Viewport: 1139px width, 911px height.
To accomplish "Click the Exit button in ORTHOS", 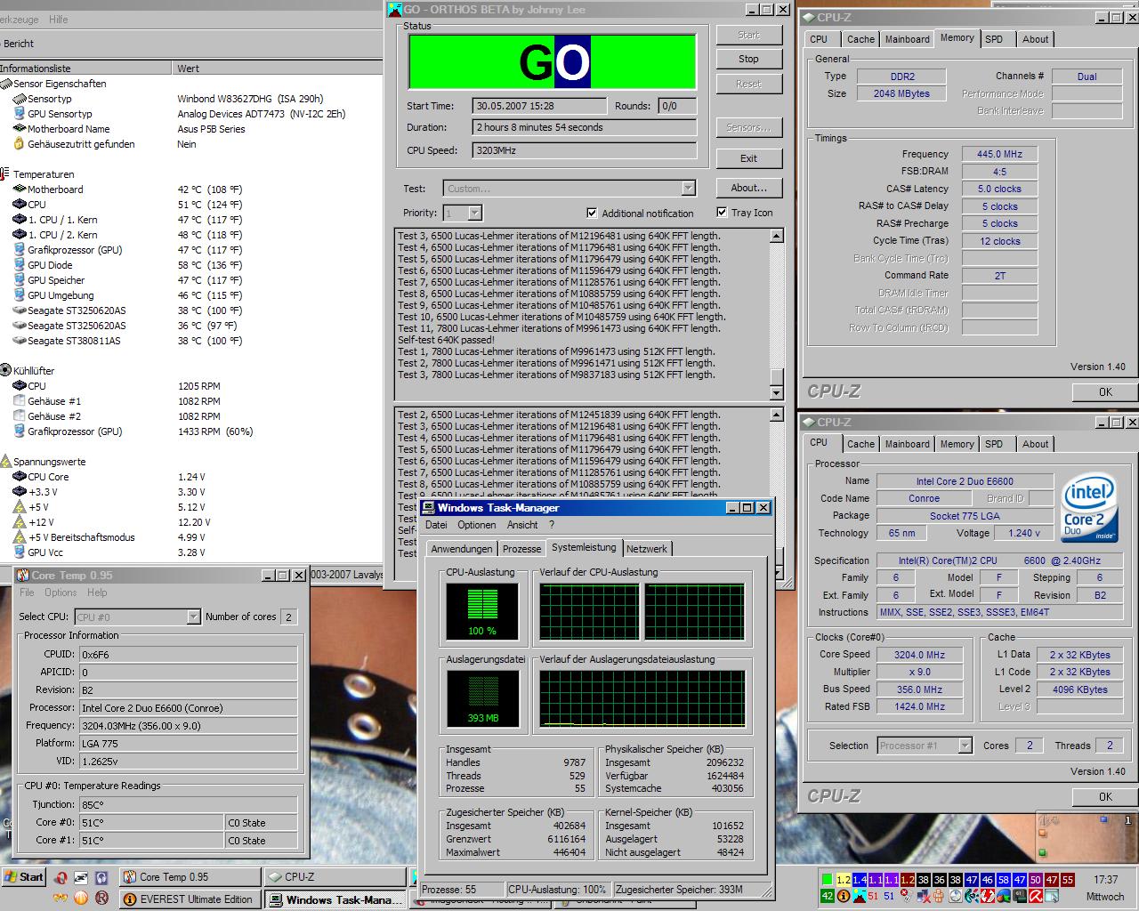I will click(748, 158).
